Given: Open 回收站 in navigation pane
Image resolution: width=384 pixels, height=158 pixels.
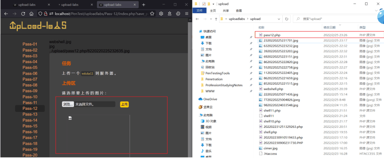Looking at the screenshot, I should tap(210, 67).
